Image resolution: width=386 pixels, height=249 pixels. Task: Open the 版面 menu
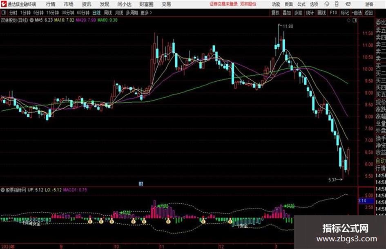pos(288,4)
